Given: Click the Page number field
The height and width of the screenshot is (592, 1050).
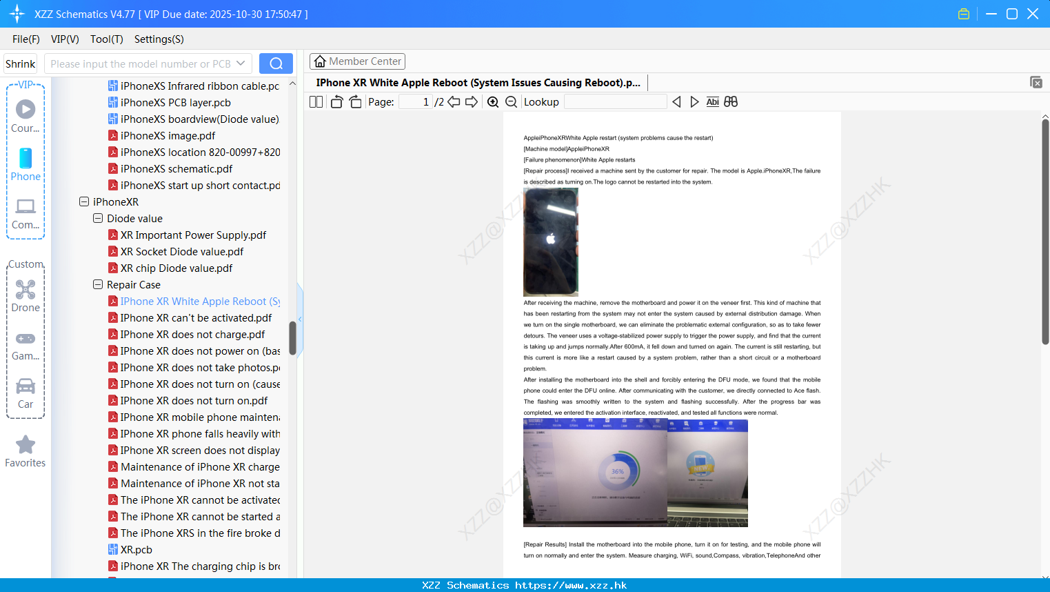Looking at the screenshot, I should (x=416, y=102).
